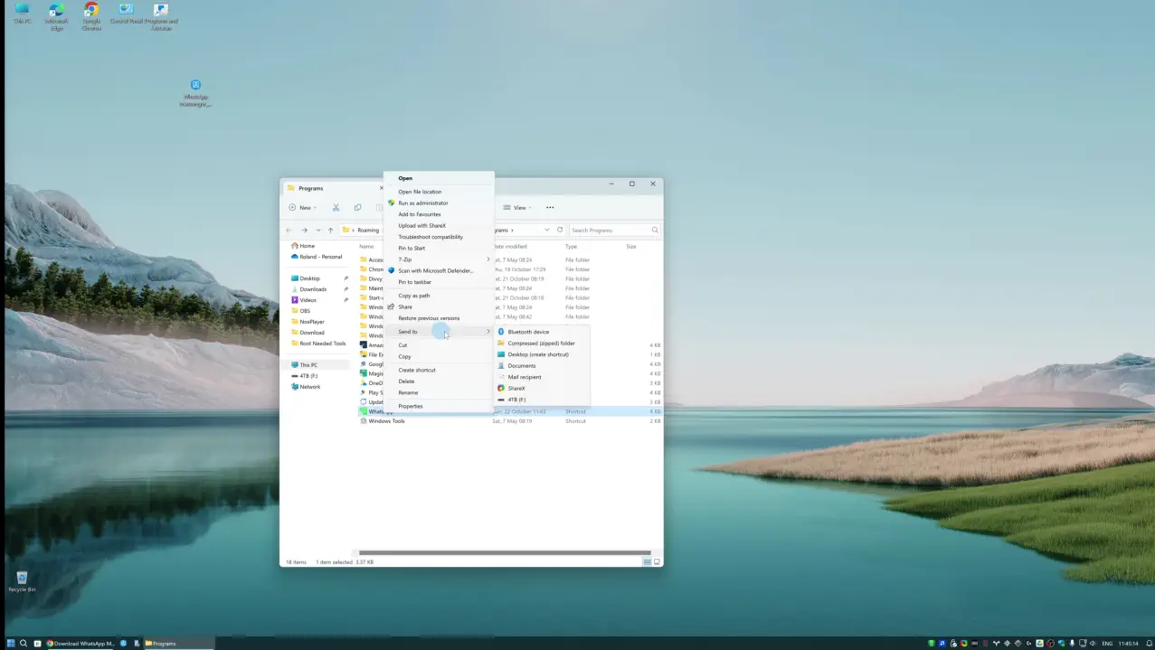Switch to the large thumbnails view toggle
Viewport: 1155px width, 650px height.
click(x=657, y=562)
